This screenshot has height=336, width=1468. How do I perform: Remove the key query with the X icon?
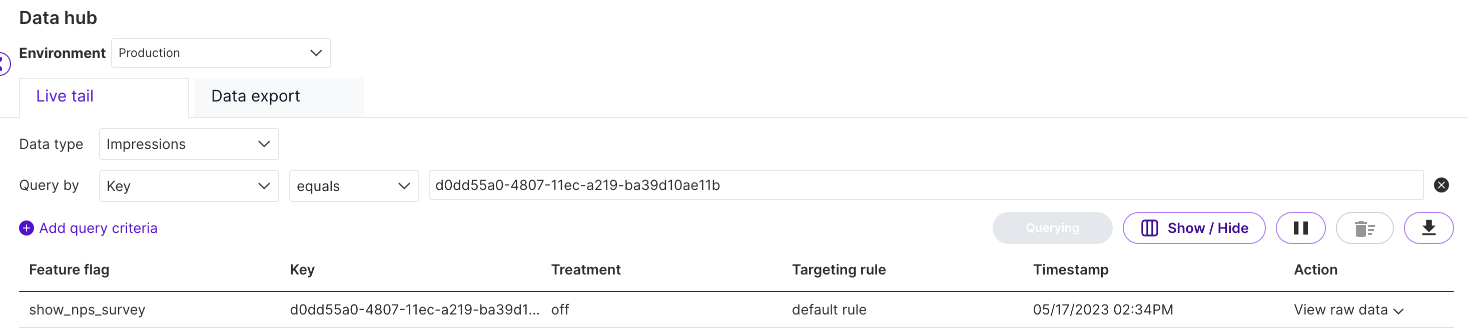click(1440, 185)
